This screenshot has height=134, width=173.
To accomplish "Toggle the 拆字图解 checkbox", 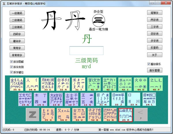I will 11,62.
